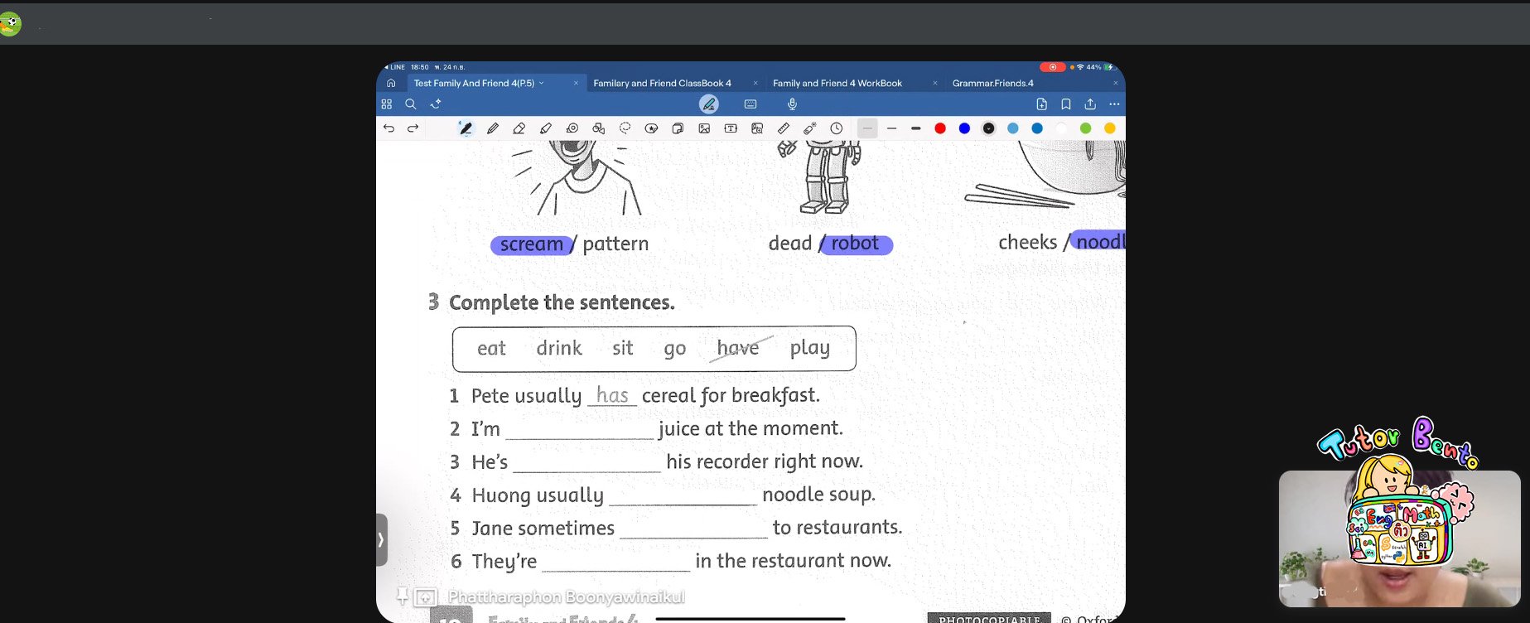Viewport: 1530px width, 623px height.
Task: Go to home library screen
Action: pyautogui.click(x=391, y=83)
